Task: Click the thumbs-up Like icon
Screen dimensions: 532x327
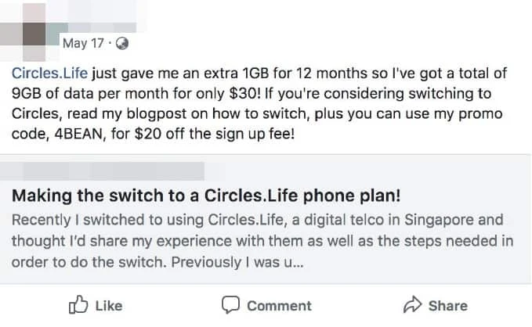Action: click(x=79, y=304)
